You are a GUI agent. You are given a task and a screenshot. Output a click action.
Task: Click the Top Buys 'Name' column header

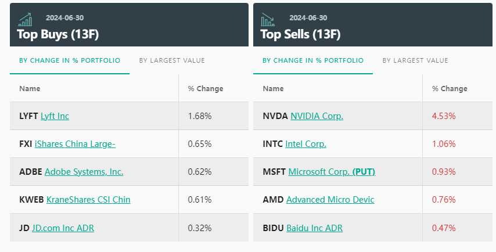[x=30, y=89]
